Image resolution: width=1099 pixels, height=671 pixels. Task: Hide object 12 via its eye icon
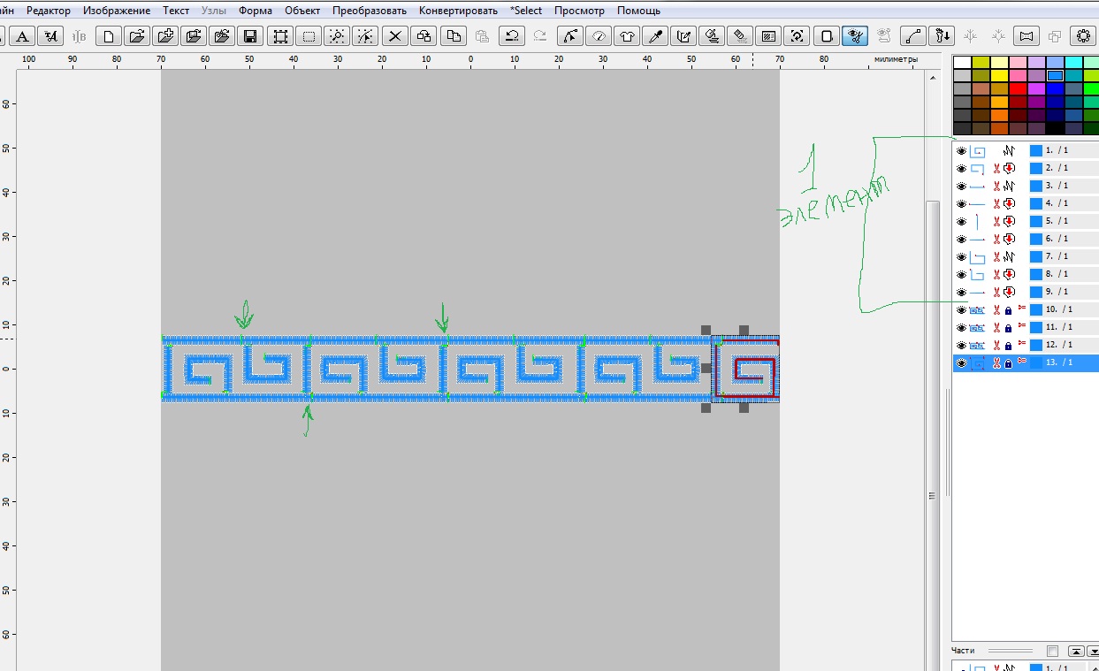coord(961,345)
